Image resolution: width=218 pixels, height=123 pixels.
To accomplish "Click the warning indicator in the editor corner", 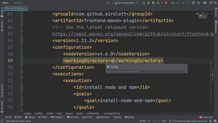I will coord(198,14).
